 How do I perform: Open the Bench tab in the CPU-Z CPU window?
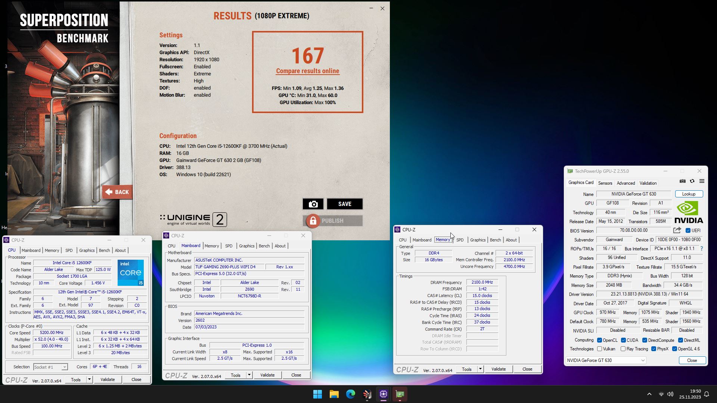tap(104, 250)
